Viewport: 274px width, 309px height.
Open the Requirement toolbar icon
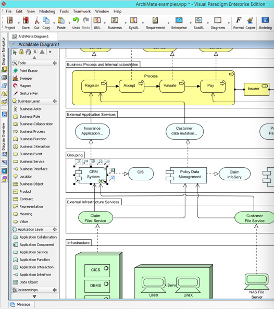(155, 20)
